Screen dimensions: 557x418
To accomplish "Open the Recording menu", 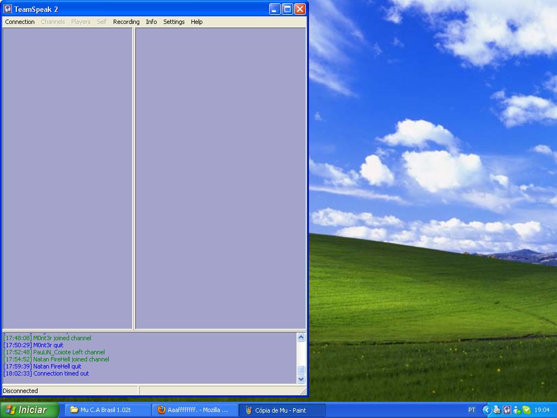I will [126, 22].
